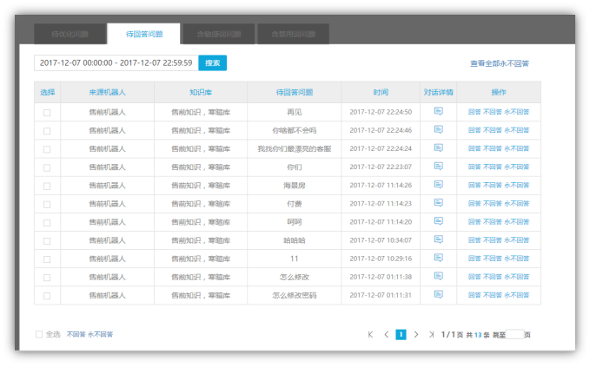Tick checkbox for 怎么修改密码 row

pyautogui.click(x=47, y=297)
